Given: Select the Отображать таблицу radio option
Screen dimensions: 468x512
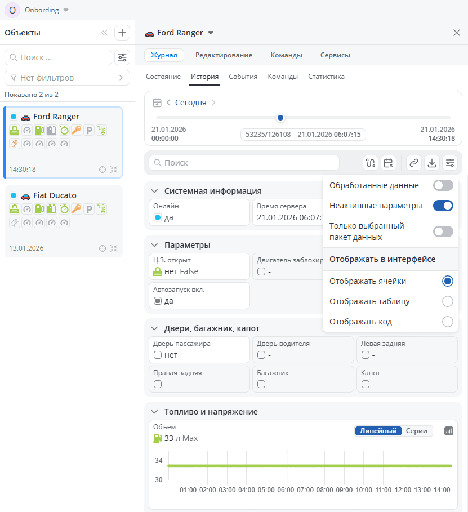Looking at the screenshot, I should click(448, 301).
